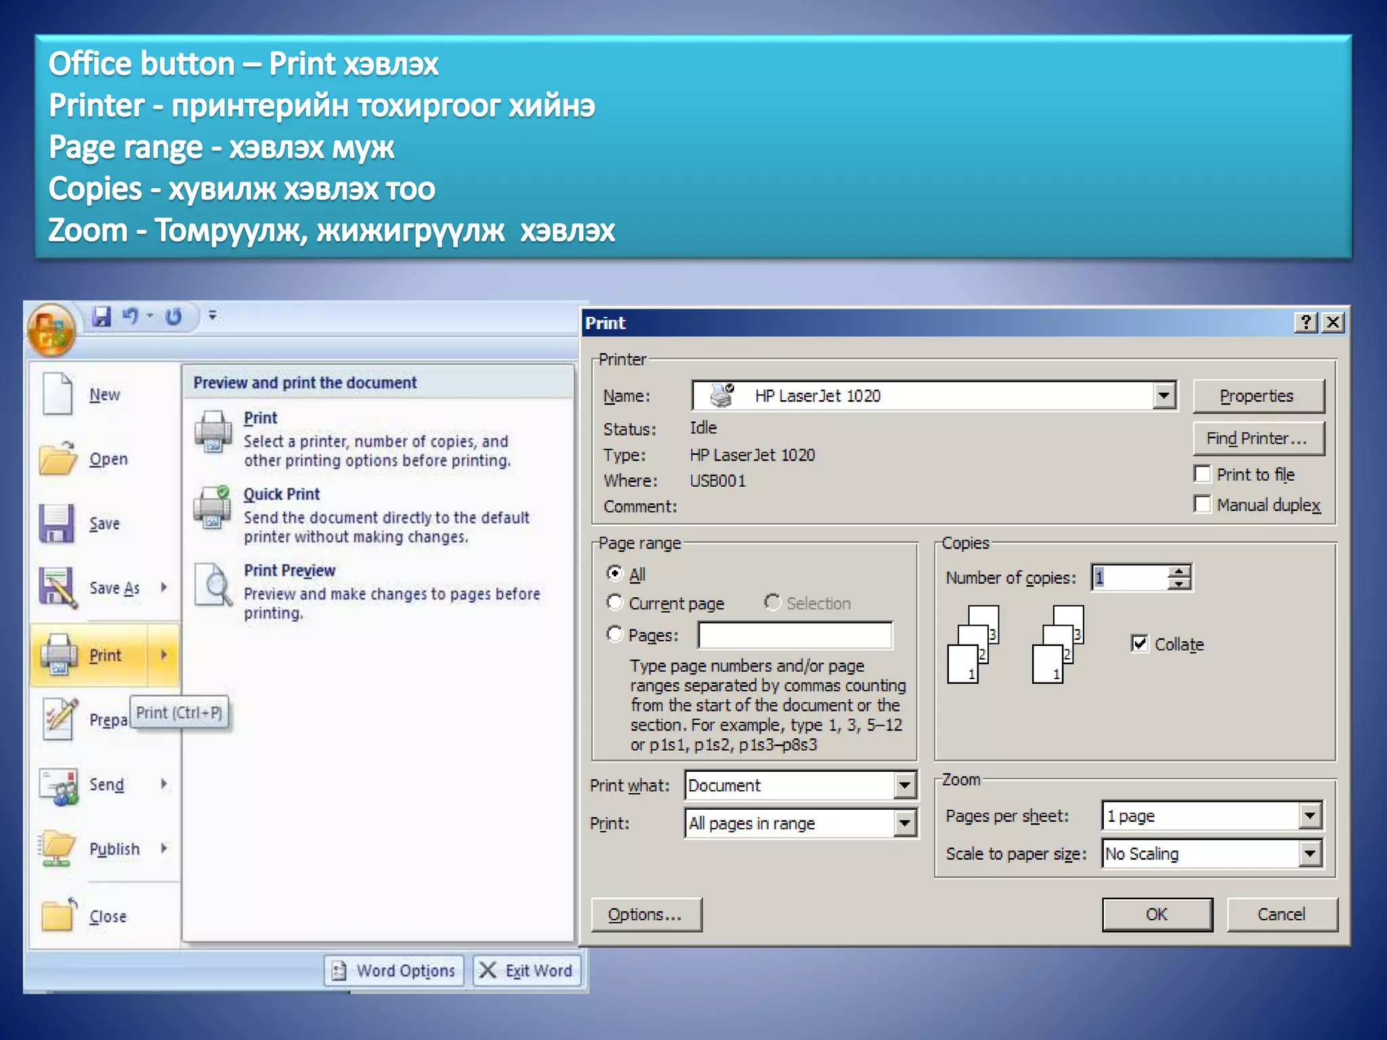Select the Quick Print printer icon

coord(213,507)
